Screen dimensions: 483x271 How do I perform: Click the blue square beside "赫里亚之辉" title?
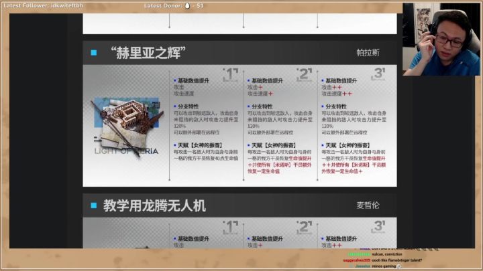94,53
